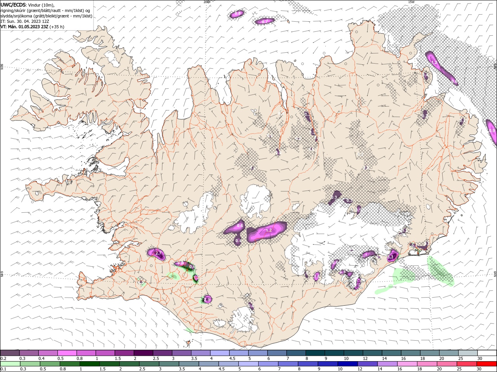The width and height of the screenshot is (497, 372).
Task: Pick red swatch at bottom row's 30
Action: pyautogui.click(x=487, y=364)
